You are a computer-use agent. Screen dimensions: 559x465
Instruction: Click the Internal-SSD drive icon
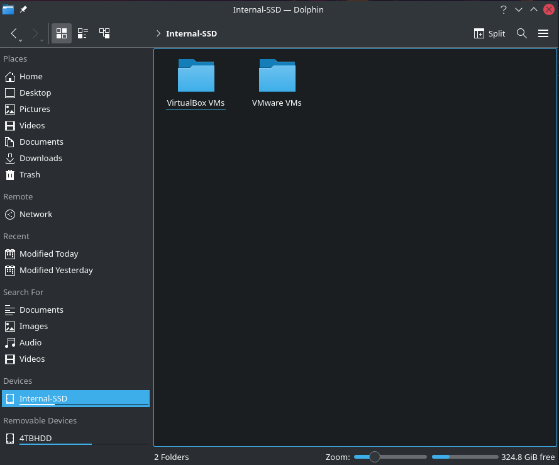10,399
